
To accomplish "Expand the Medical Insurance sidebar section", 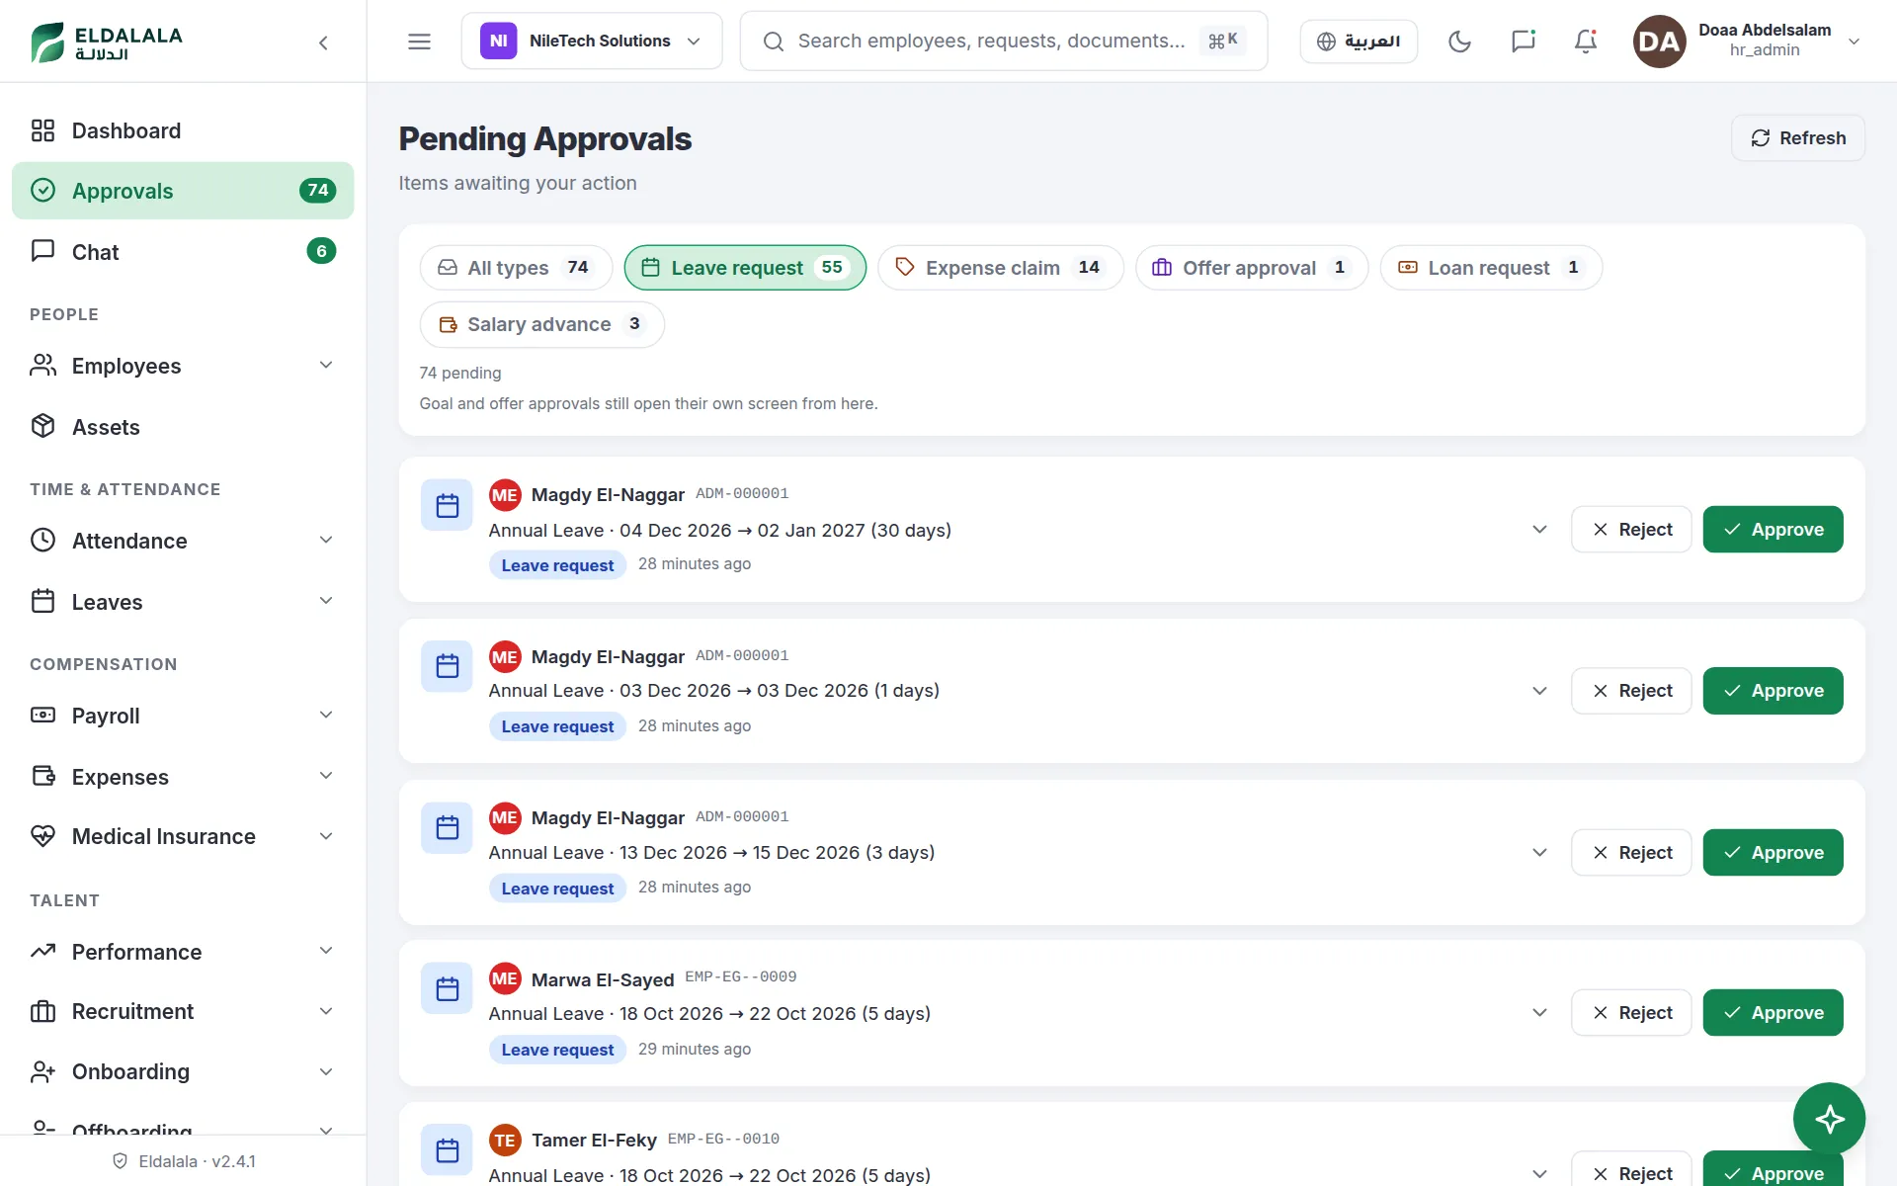I will (326, 836).
